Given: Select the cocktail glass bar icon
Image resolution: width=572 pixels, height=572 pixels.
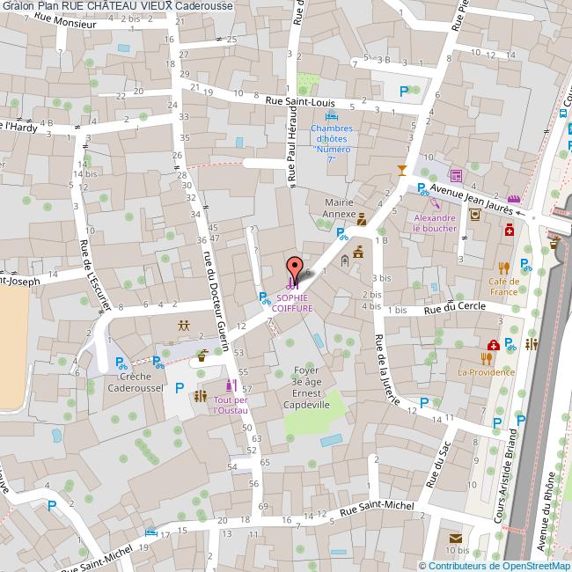Looking at the screenshot, I should [x=402, y=169].
